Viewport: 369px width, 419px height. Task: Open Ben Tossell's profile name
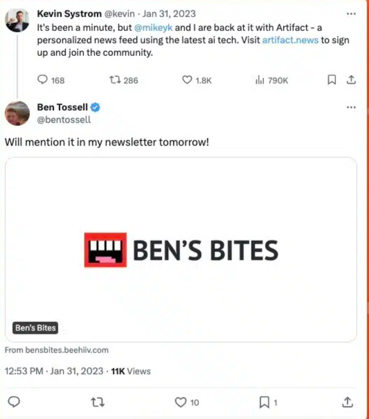tap(62, 107)
